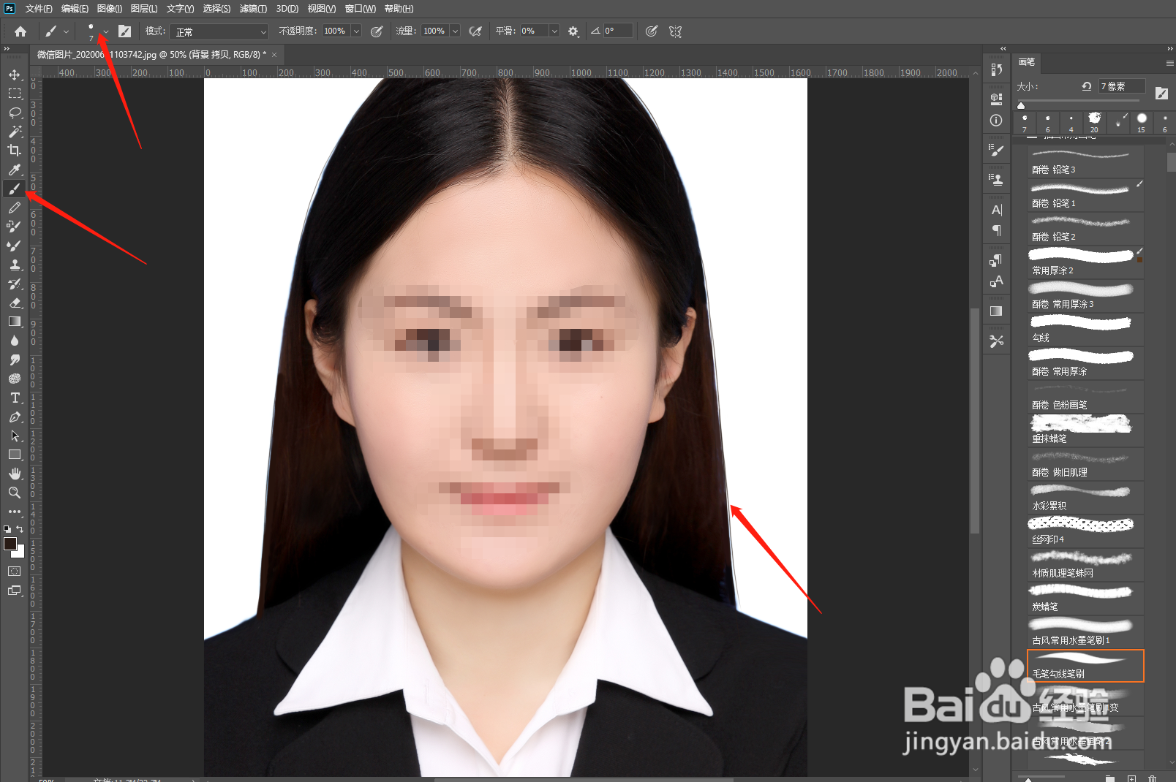1176x782 pixels.
Task: Select the Brush tool in the toolbox
Action: click(15, 189)
